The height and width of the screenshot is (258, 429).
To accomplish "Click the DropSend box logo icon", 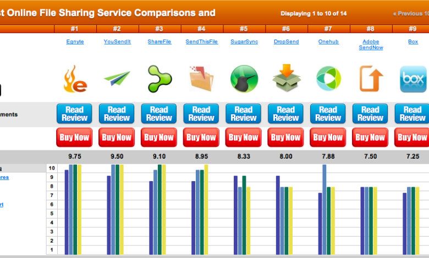I will point(286,78).
